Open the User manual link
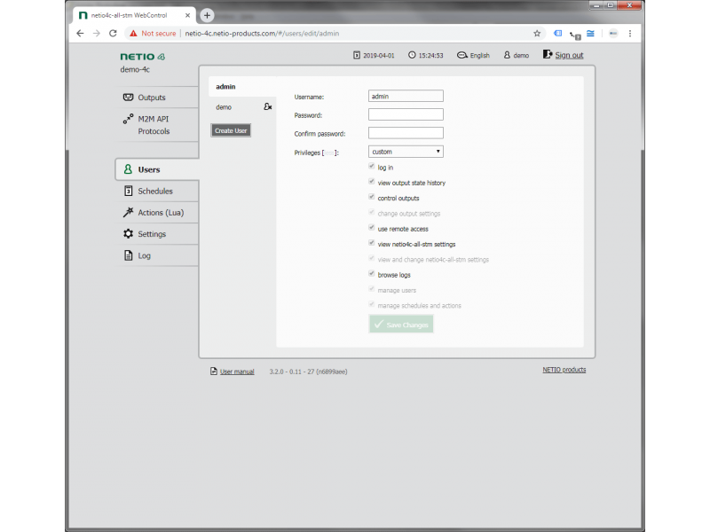 (x=237, y=372)
